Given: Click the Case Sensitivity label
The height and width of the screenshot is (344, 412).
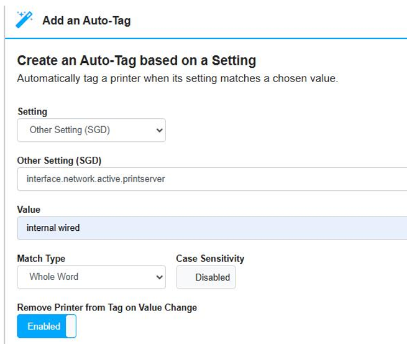Looking at the screenshot, I should [x=210, y=259].
